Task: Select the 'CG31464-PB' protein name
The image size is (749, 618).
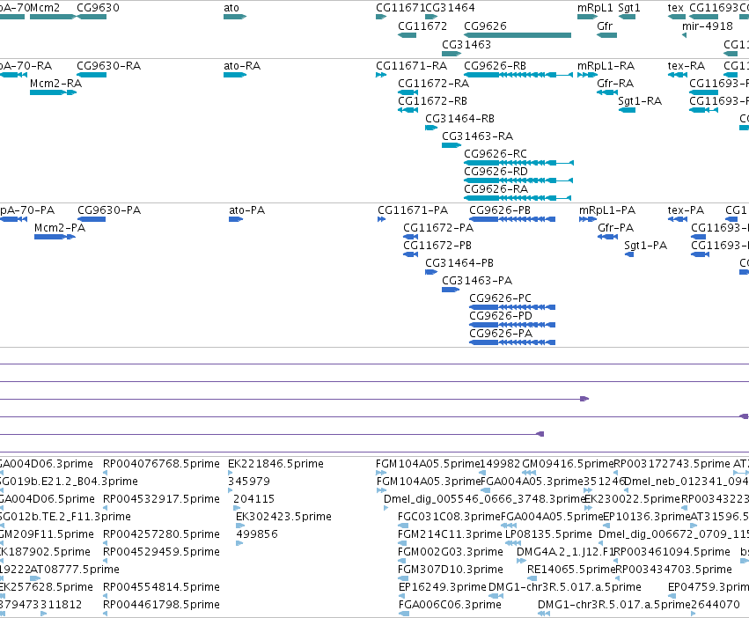Action: 459,263
